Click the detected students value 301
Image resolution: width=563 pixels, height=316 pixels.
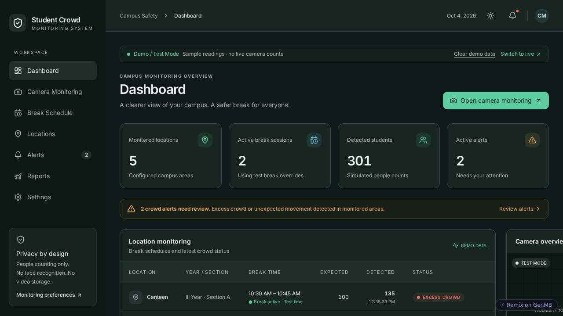pyautogui.click(x=359, y=161)
